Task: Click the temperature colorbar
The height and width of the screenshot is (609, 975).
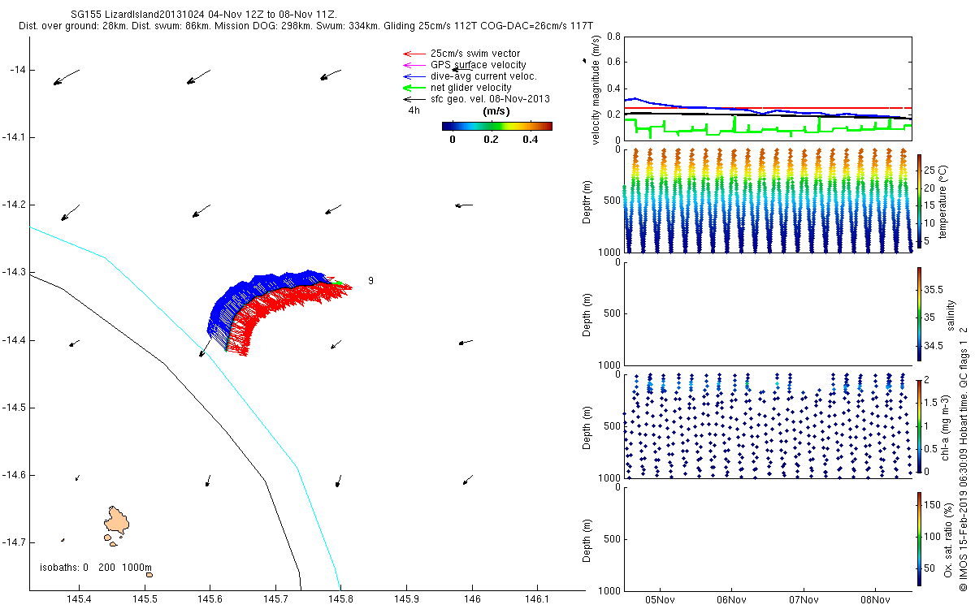Action: (919, 201)
